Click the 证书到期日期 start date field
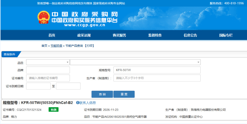The height and width of the screenshot is (124, 247). click(38, 86)
